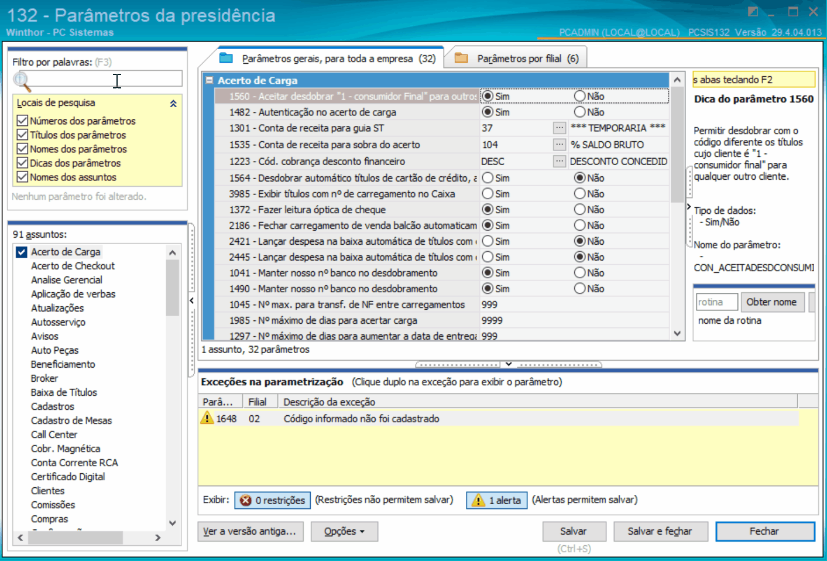Viewport: 827px width, 561px height.
Task: Select Conta Corrente RCA subject
Action: (74, 463)
